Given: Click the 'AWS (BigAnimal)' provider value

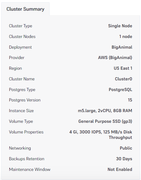Looking at the screenshot, I should tap(115, 58).
